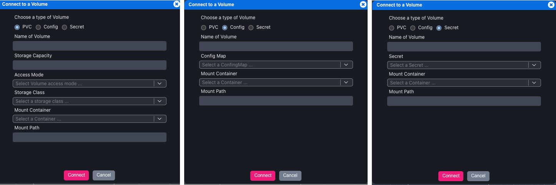Focus the Storage Capacity input field

coord(90,65)
